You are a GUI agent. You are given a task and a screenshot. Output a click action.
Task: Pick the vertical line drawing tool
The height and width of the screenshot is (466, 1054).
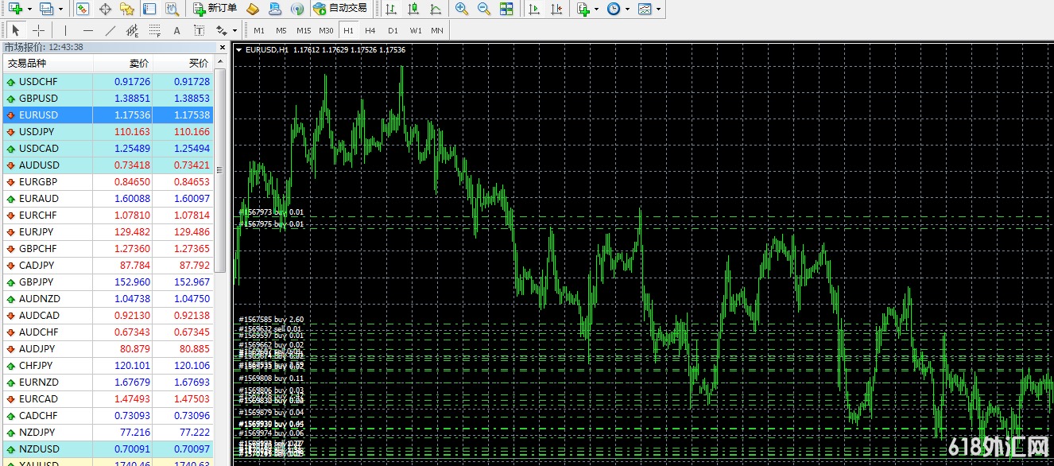(65, 30)
